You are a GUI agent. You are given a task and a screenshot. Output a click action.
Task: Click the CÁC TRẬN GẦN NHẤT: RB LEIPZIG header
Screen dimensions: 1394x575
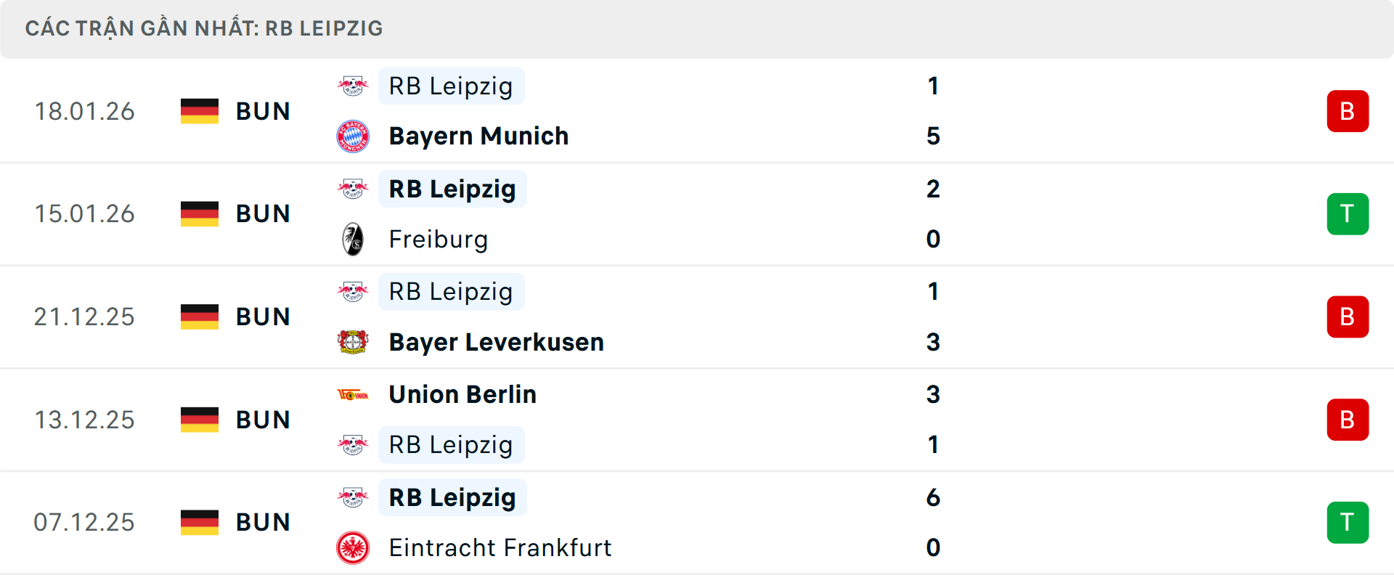[x=204, y=28]
